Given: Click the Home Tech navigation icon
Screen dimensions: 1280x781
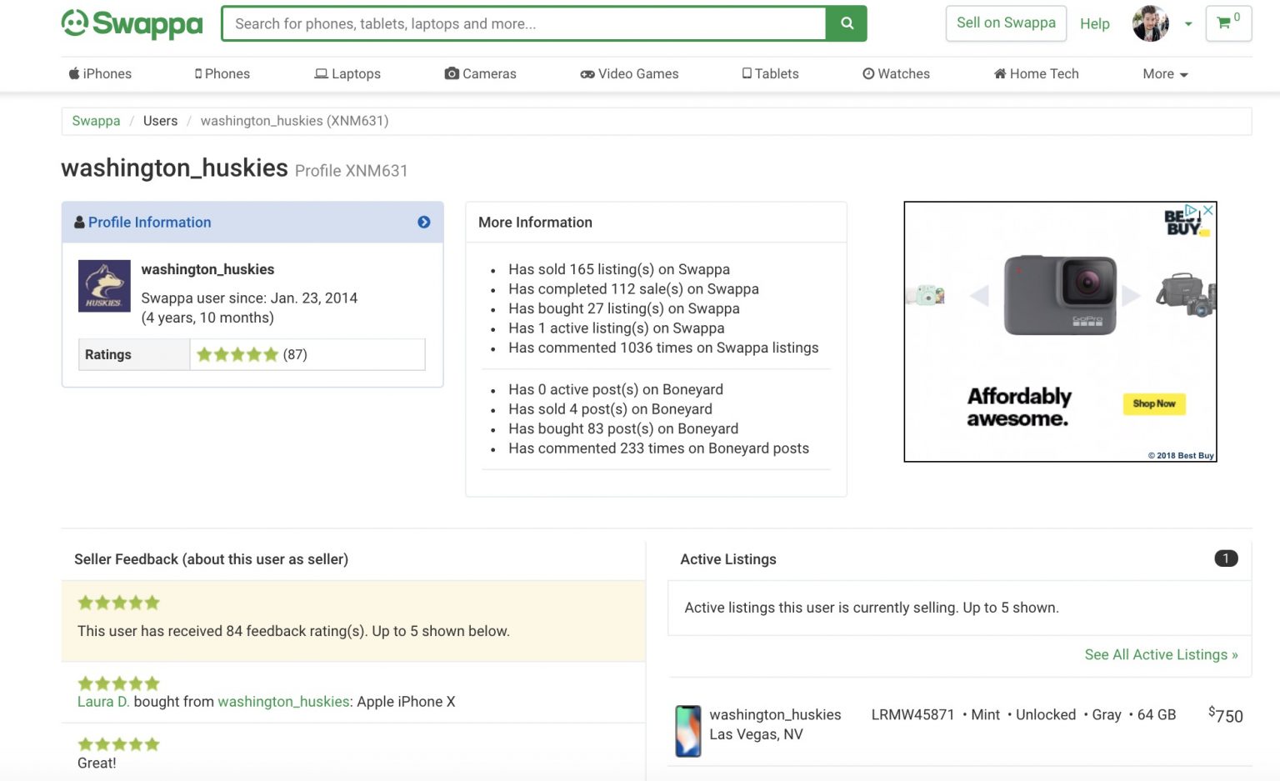Looking at the screenshot, I should [999, 73].
